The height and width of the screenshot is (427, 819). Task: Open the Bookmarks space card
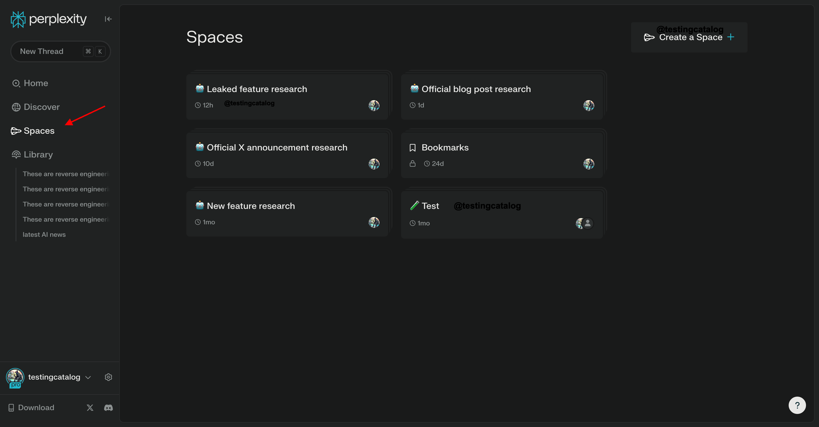point(502,155)
